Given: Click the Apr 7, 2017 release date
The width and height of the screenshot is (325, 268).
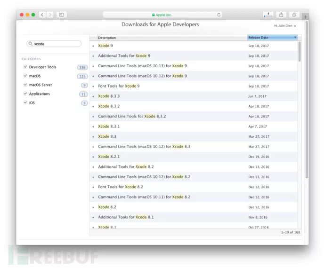Looking at the screenshot, I should [x=258, y=126].
